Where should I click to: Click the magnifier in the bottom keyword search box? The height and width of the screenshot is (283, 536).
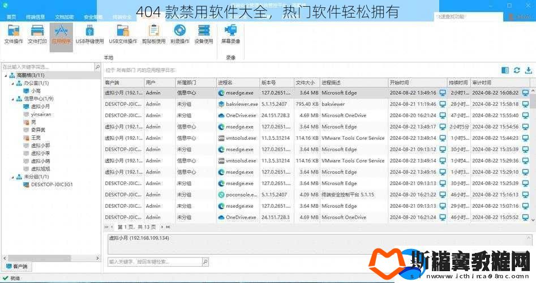[205, 262]
